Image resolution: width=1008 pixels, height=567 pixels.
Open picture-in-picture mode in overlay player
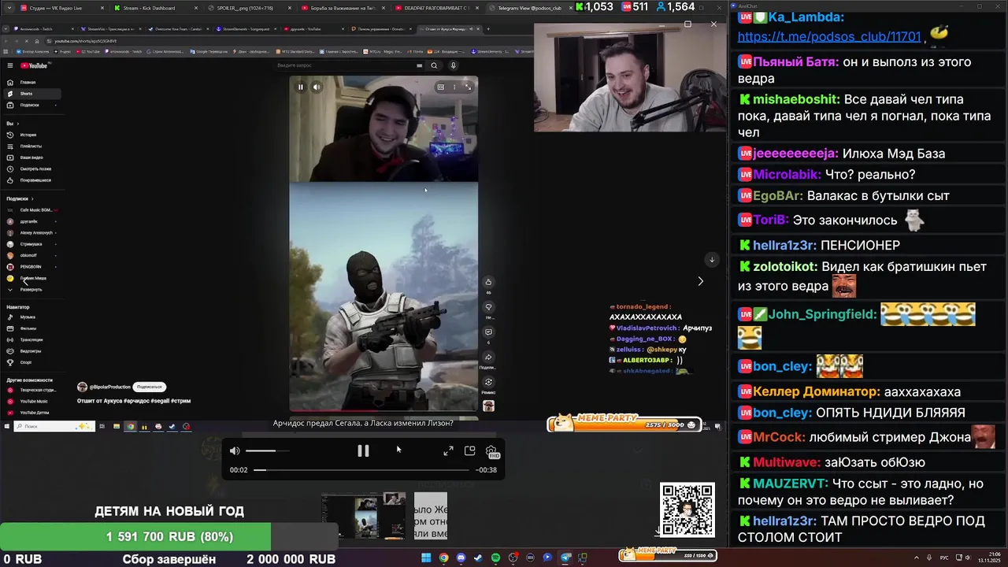(x=469, y=450)
